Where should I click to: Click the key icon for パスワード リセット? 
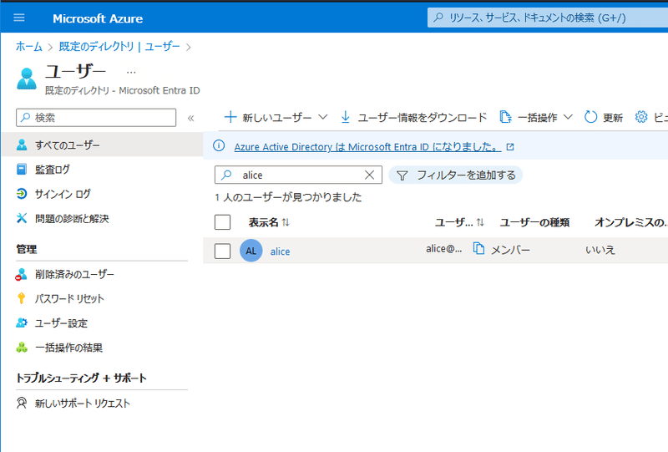pos(21,298)
